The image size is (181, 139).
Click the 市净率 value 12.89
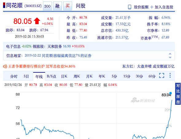165,30
